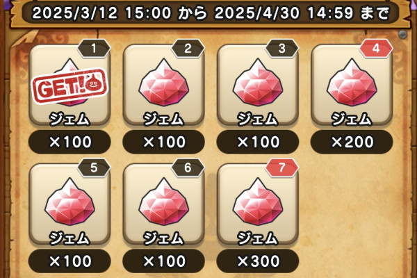Click the number 3 day badge

point(282,49)
